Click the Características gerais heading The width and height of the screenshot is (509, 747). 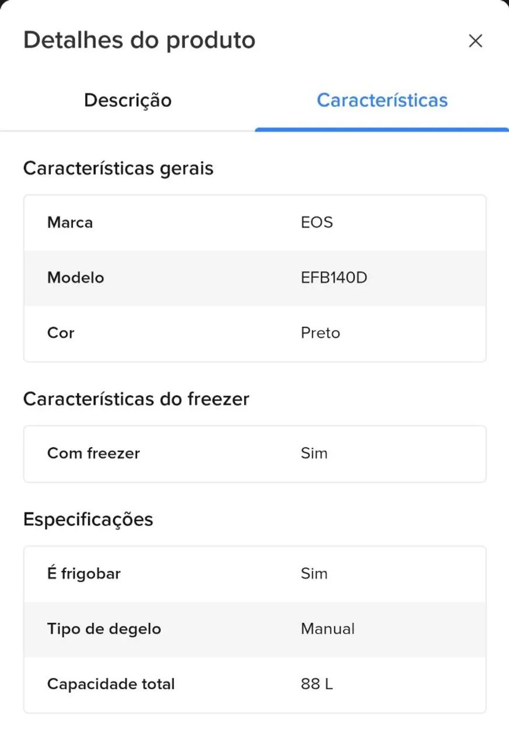click(x=118, y=169)
